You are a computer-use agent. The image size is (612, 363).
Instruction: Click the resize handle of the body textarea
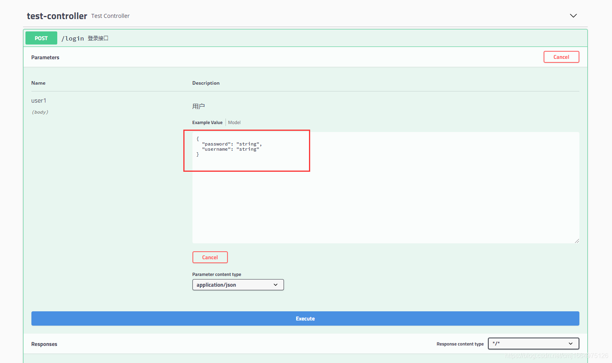(x=577, y=241)
